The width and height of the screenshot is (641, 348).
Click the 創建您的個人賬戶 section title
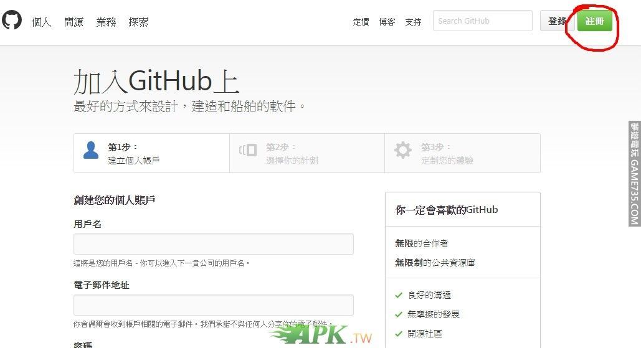click(x=115, y=200)
